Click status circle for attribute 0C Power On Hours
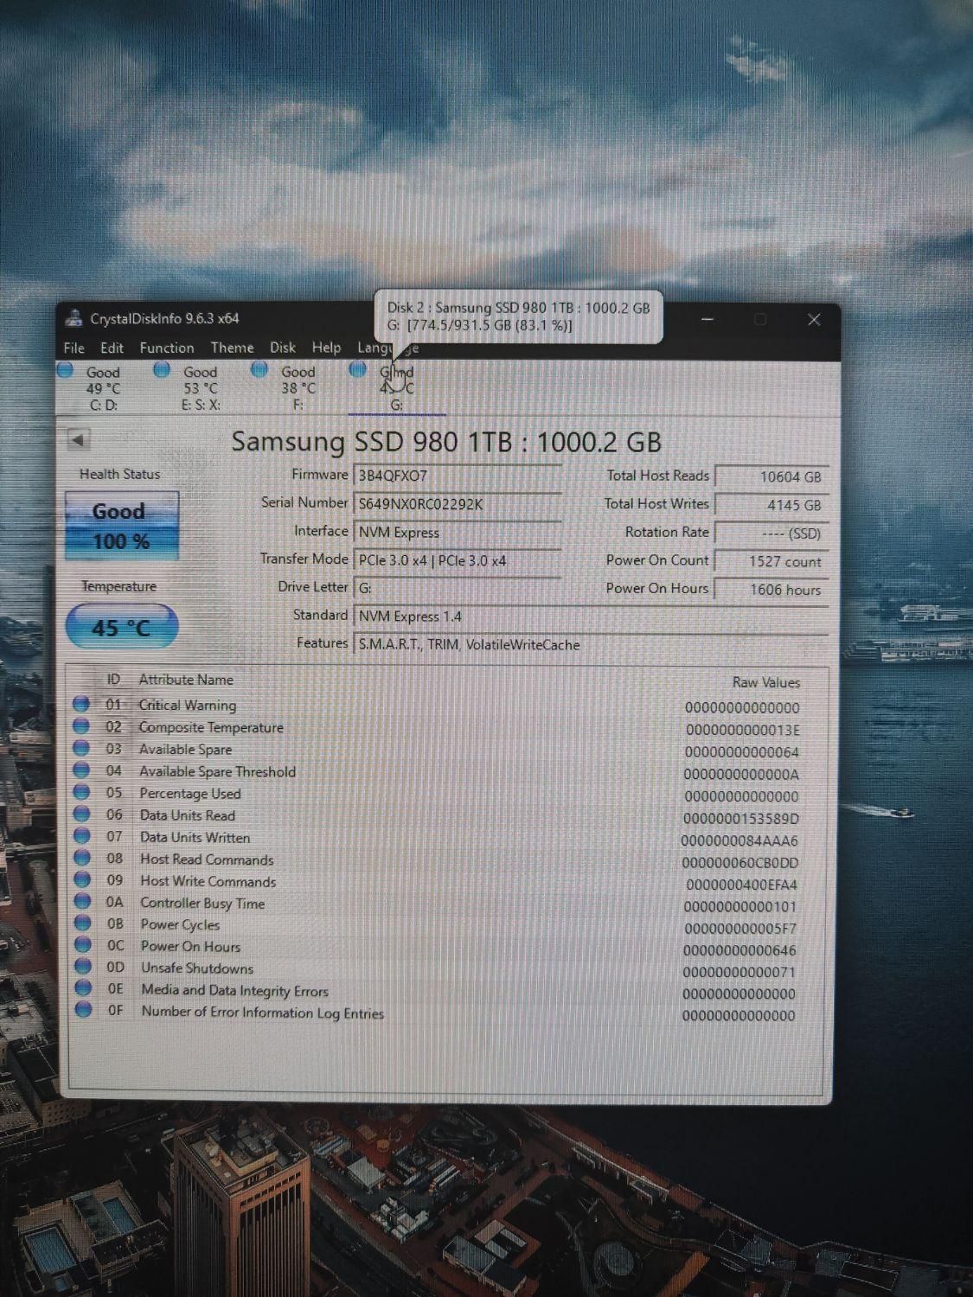This screenshot has height=1297, width=973. (82, 944)
